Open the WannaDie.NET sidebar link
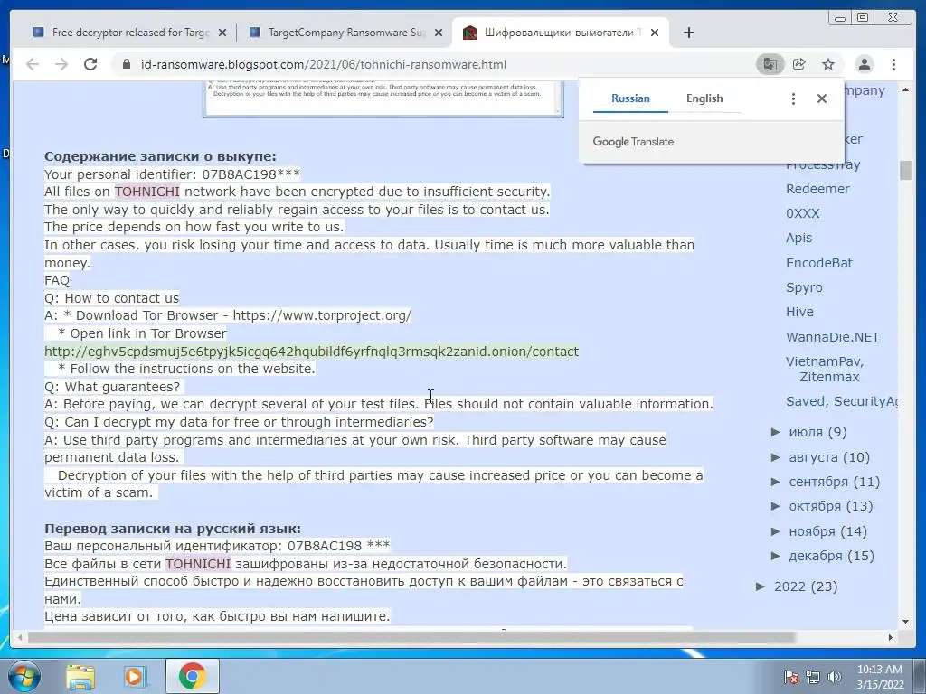 click(x=833, y=337)
